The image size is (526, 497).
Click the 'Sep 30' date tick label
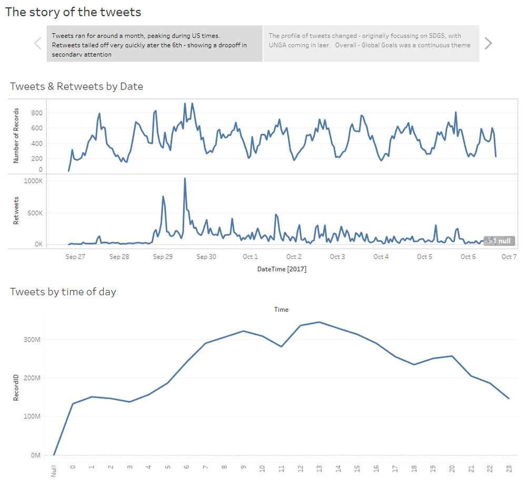206,256
